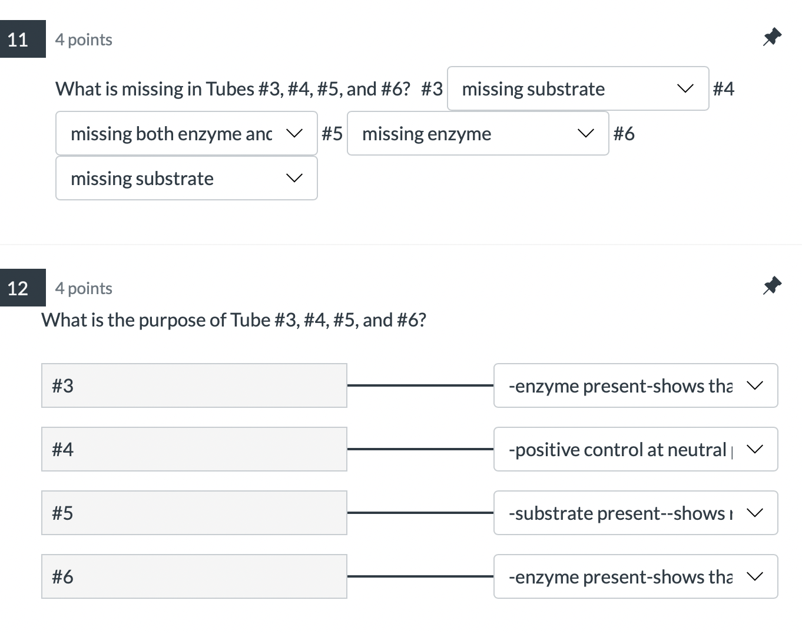Image resolution: width=802 pixels, height=633 pixels.
Task: Open the Tube #3 'missing substrate' dropdown in question 11
Action: coord(578,88)
